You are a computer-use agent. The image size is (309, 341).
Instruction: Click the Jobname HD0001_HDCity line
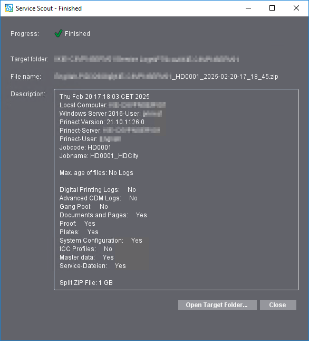coord(99,156)
